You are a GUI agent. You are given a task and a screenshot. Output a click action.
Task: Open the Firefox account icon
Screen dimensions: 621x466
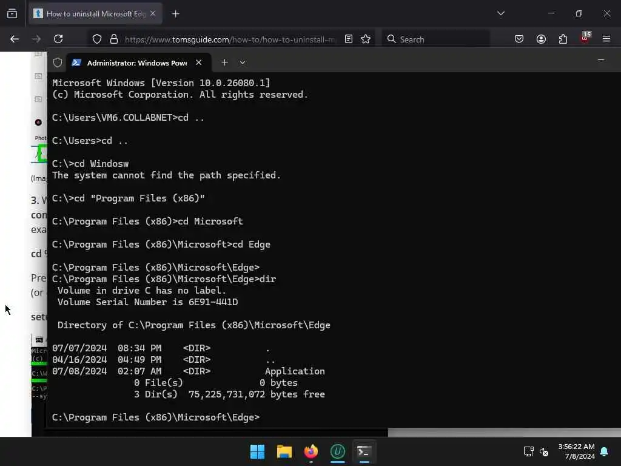[541, 39]
